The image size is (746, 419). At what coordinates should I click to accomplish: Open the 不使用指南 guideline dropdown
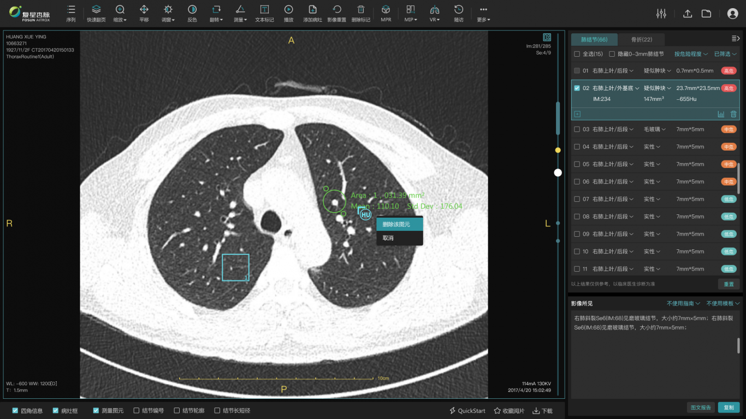[683, 303]
